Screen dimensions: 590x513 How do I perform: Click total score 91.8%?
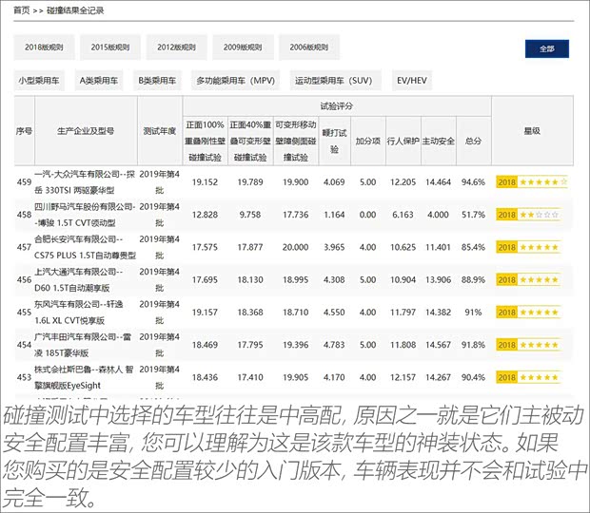point(473,345)
